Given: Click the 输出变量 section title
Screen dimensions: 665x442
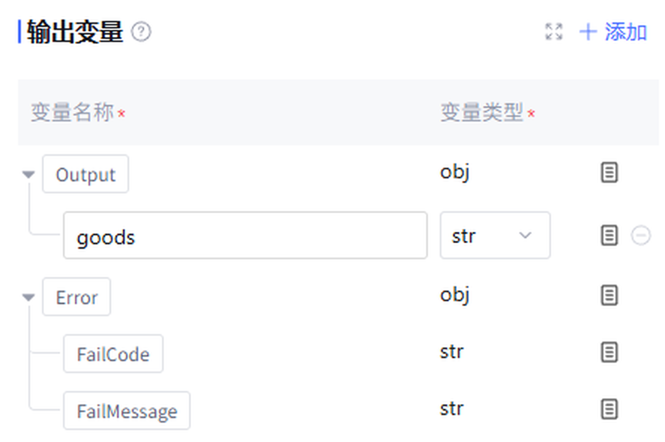Looking at the screenshot, I should [75, 32].
